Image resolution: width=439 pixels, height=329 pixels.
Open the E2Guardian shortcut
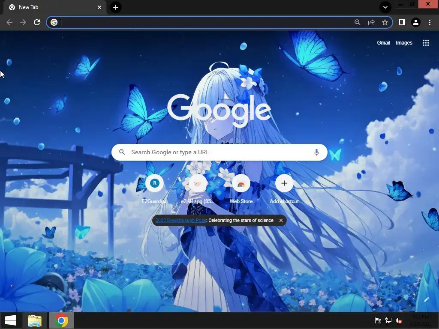[x=154, y=189]
